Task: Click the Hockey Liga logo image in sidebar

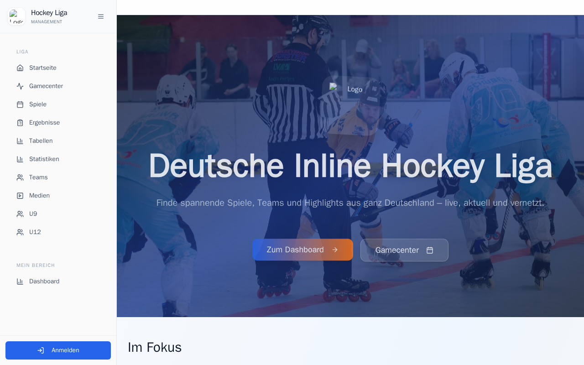Action: point(16,16)
